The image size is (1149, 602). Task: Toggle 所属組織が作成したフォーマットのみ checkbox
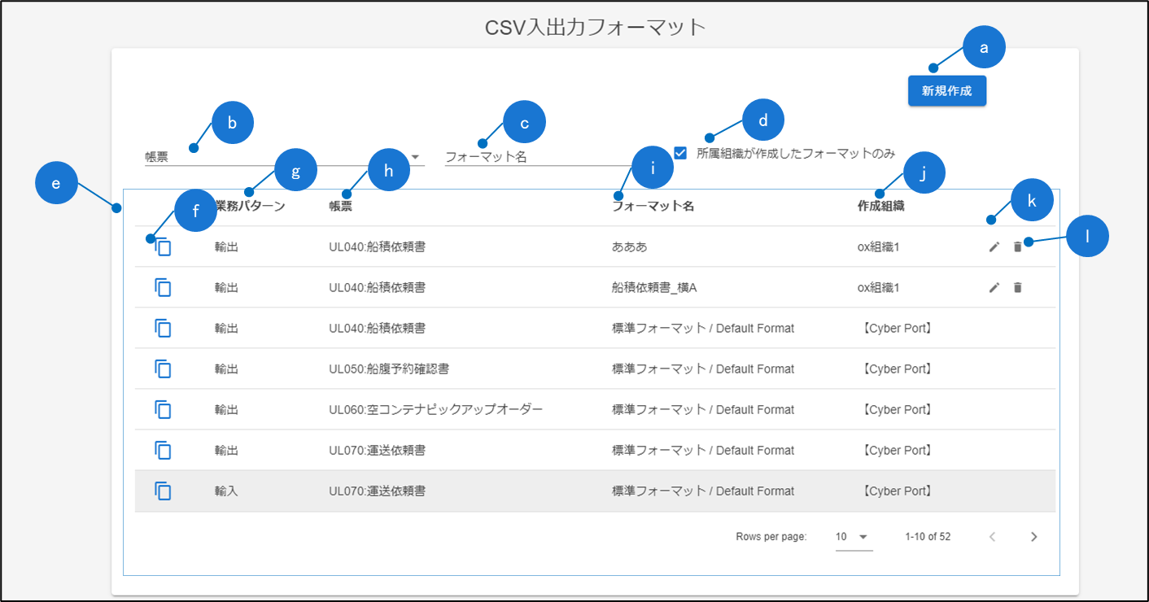point(680,153)
